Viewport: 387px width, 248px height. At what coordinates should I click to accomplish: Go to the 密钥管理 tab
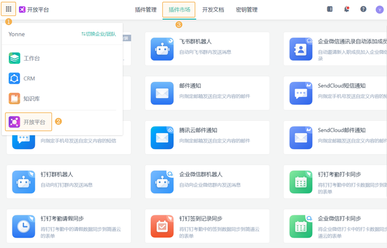coord(247,10)
